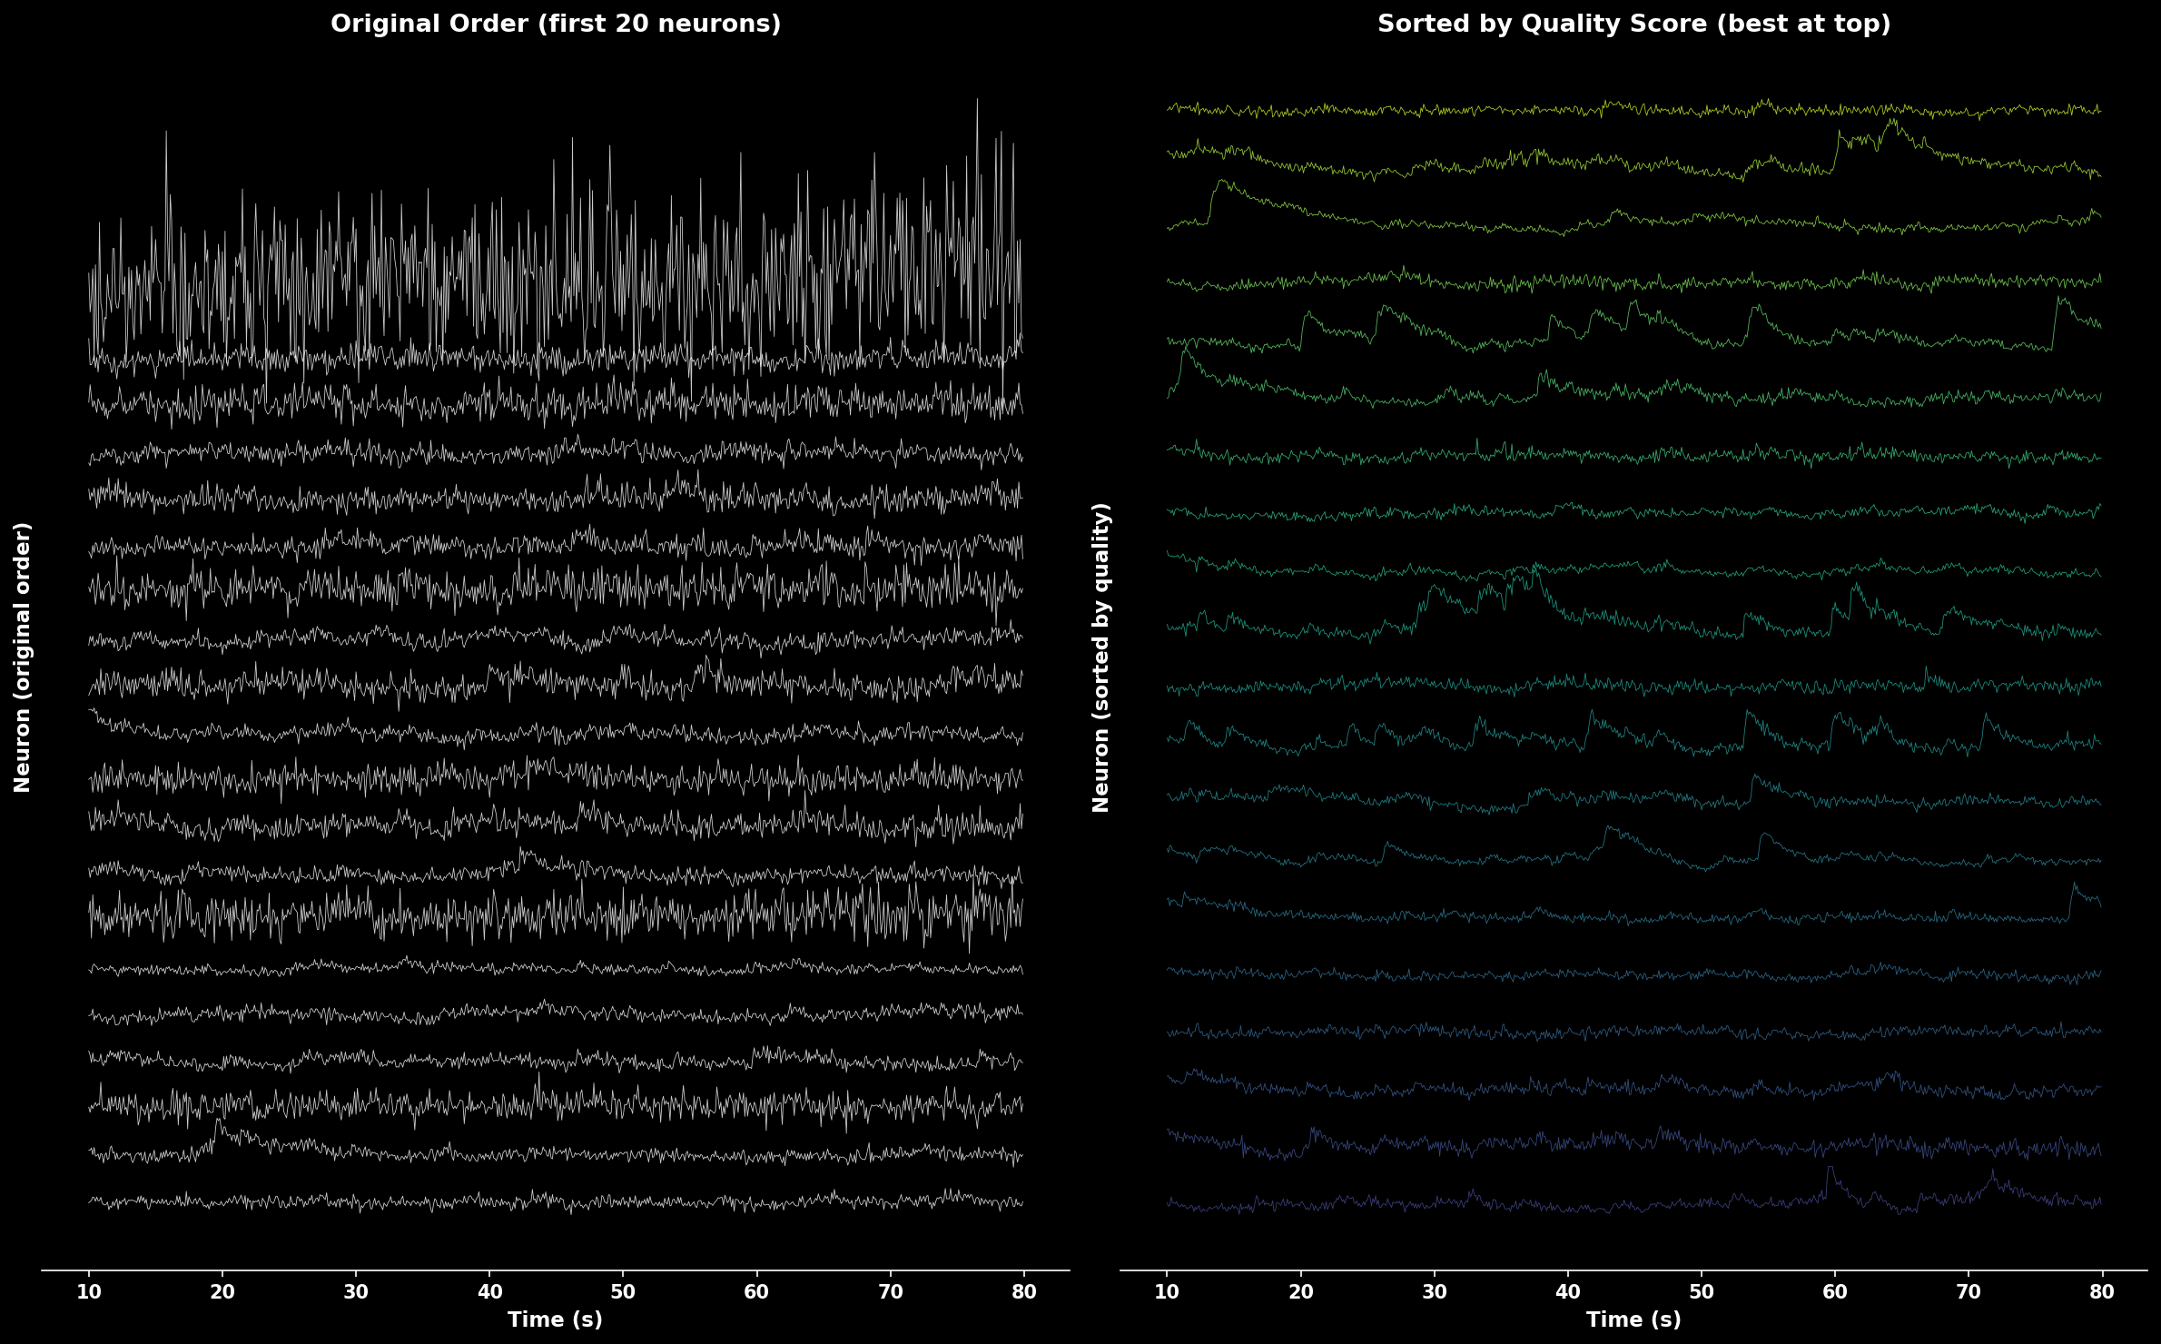Viewport: 2161px width, 1344px height.
Task: Click tick label 80 on left plot
Action: (x=1023, y=1292)
